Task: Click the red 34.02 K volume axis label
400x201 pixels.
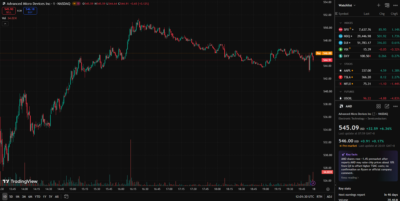Action: coord(327,172)
